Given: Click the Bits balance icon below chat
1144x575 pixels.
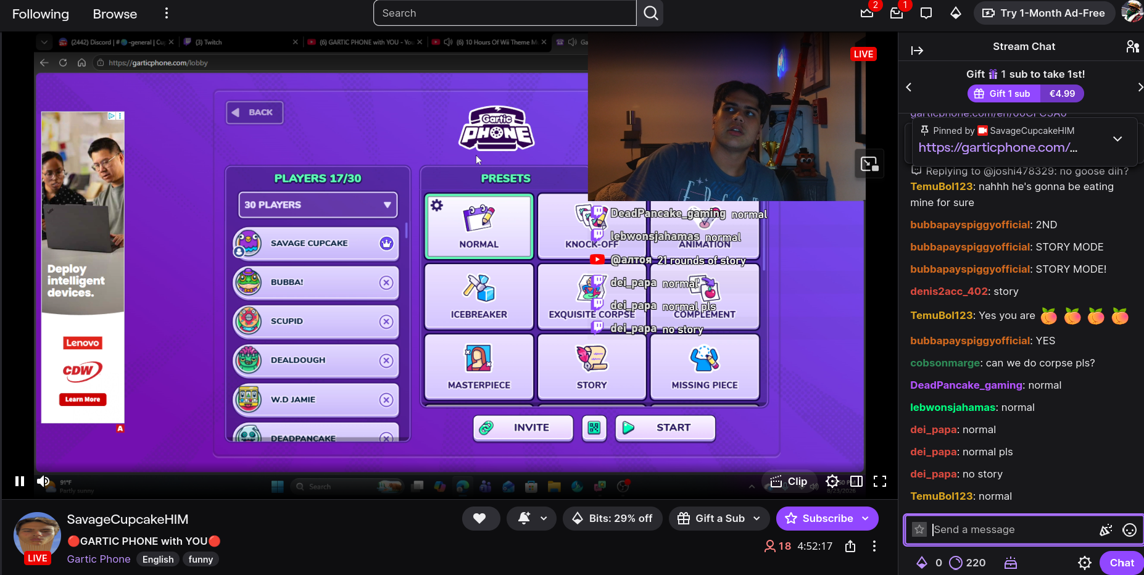Looking at the screenshot, I should 922,563.
